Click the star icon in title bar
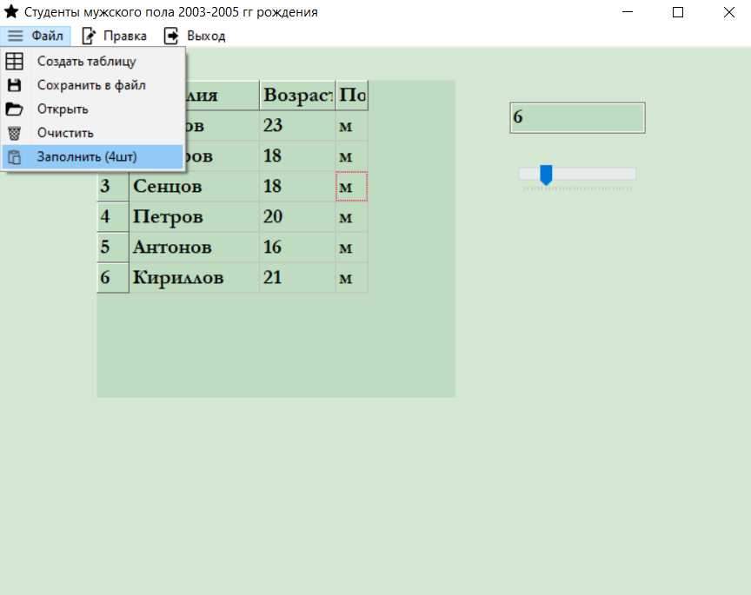The width and height of the screenshot is (751, 595). coord(11,12)
